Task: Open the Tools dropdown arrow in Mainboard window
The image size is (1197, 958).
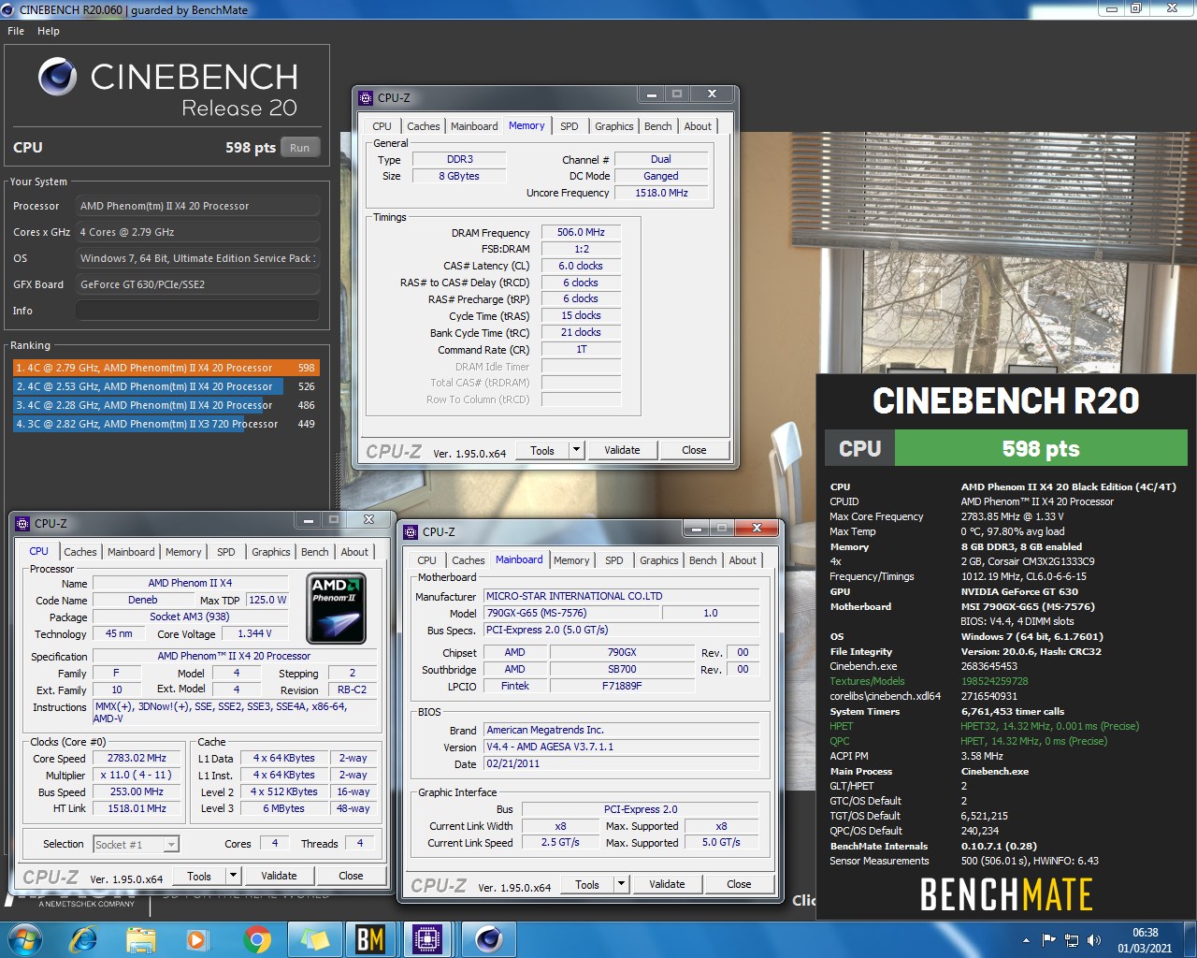Action: (621, 884)
